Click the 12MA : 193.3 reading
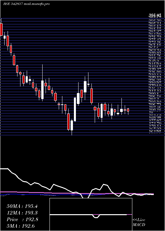 pyautogui.click(x=22, y=213)
